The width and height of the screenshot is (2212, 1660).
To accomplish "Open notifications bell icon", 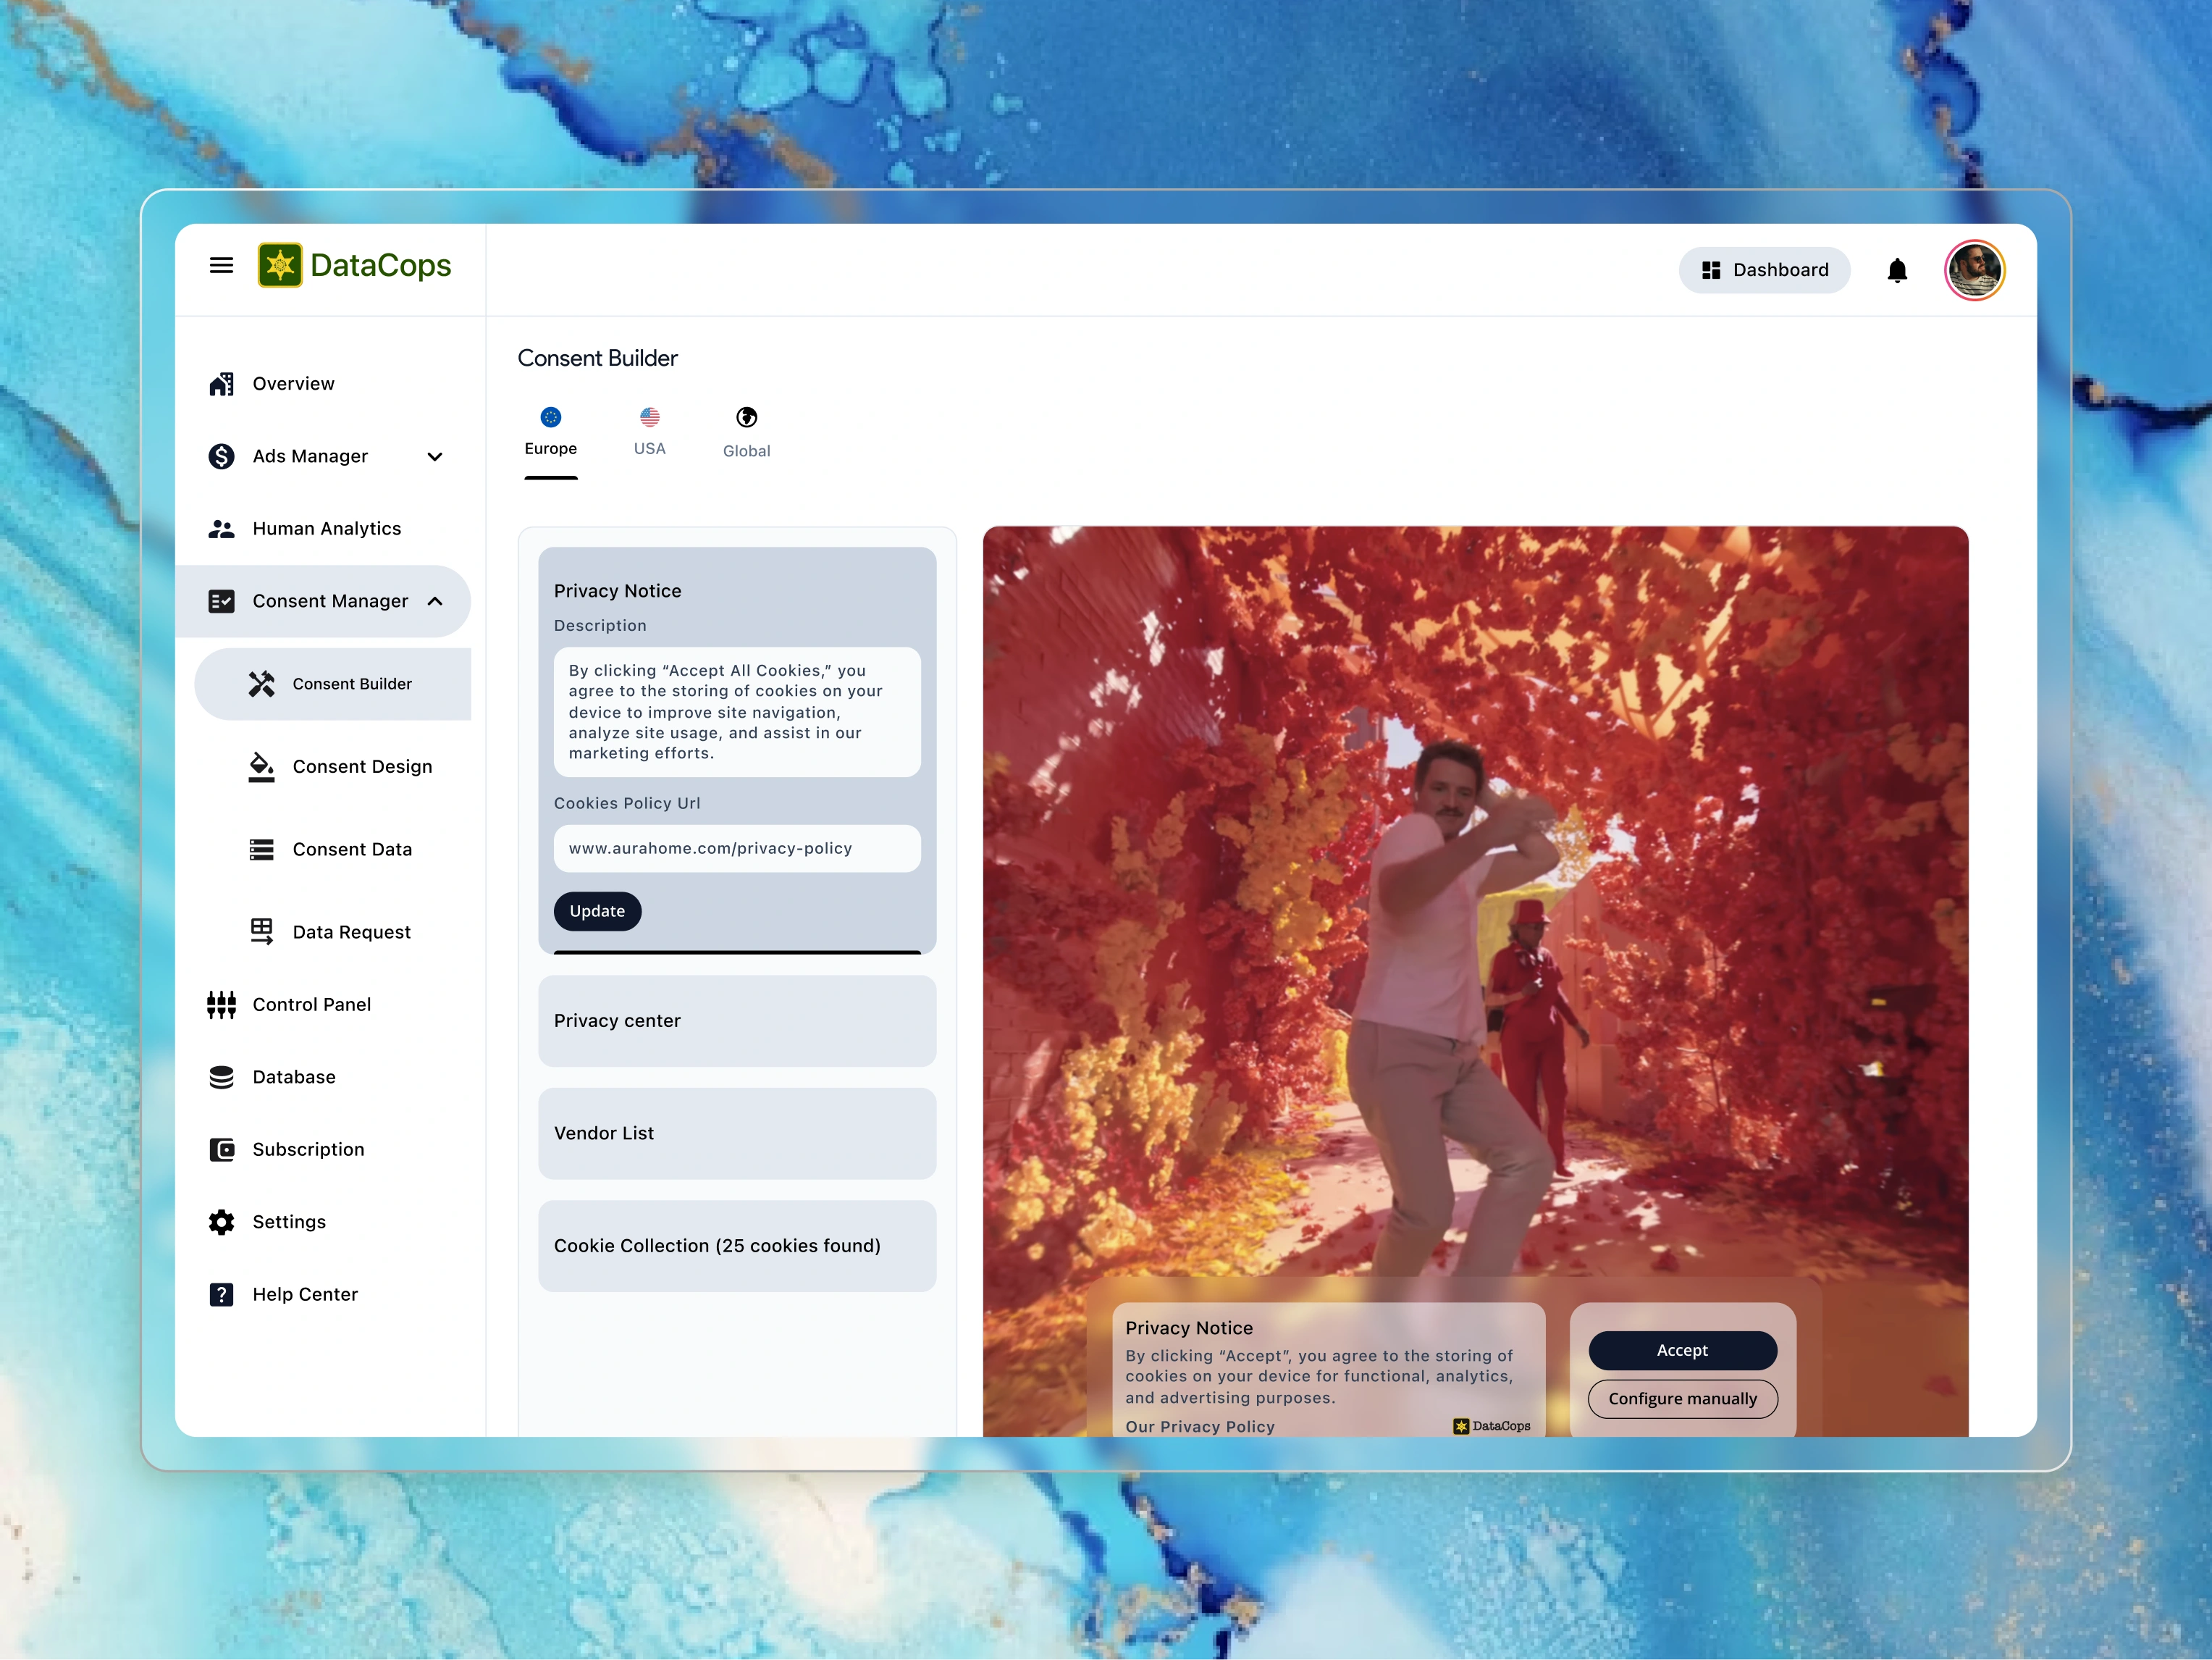I will tap(1896, 270).
